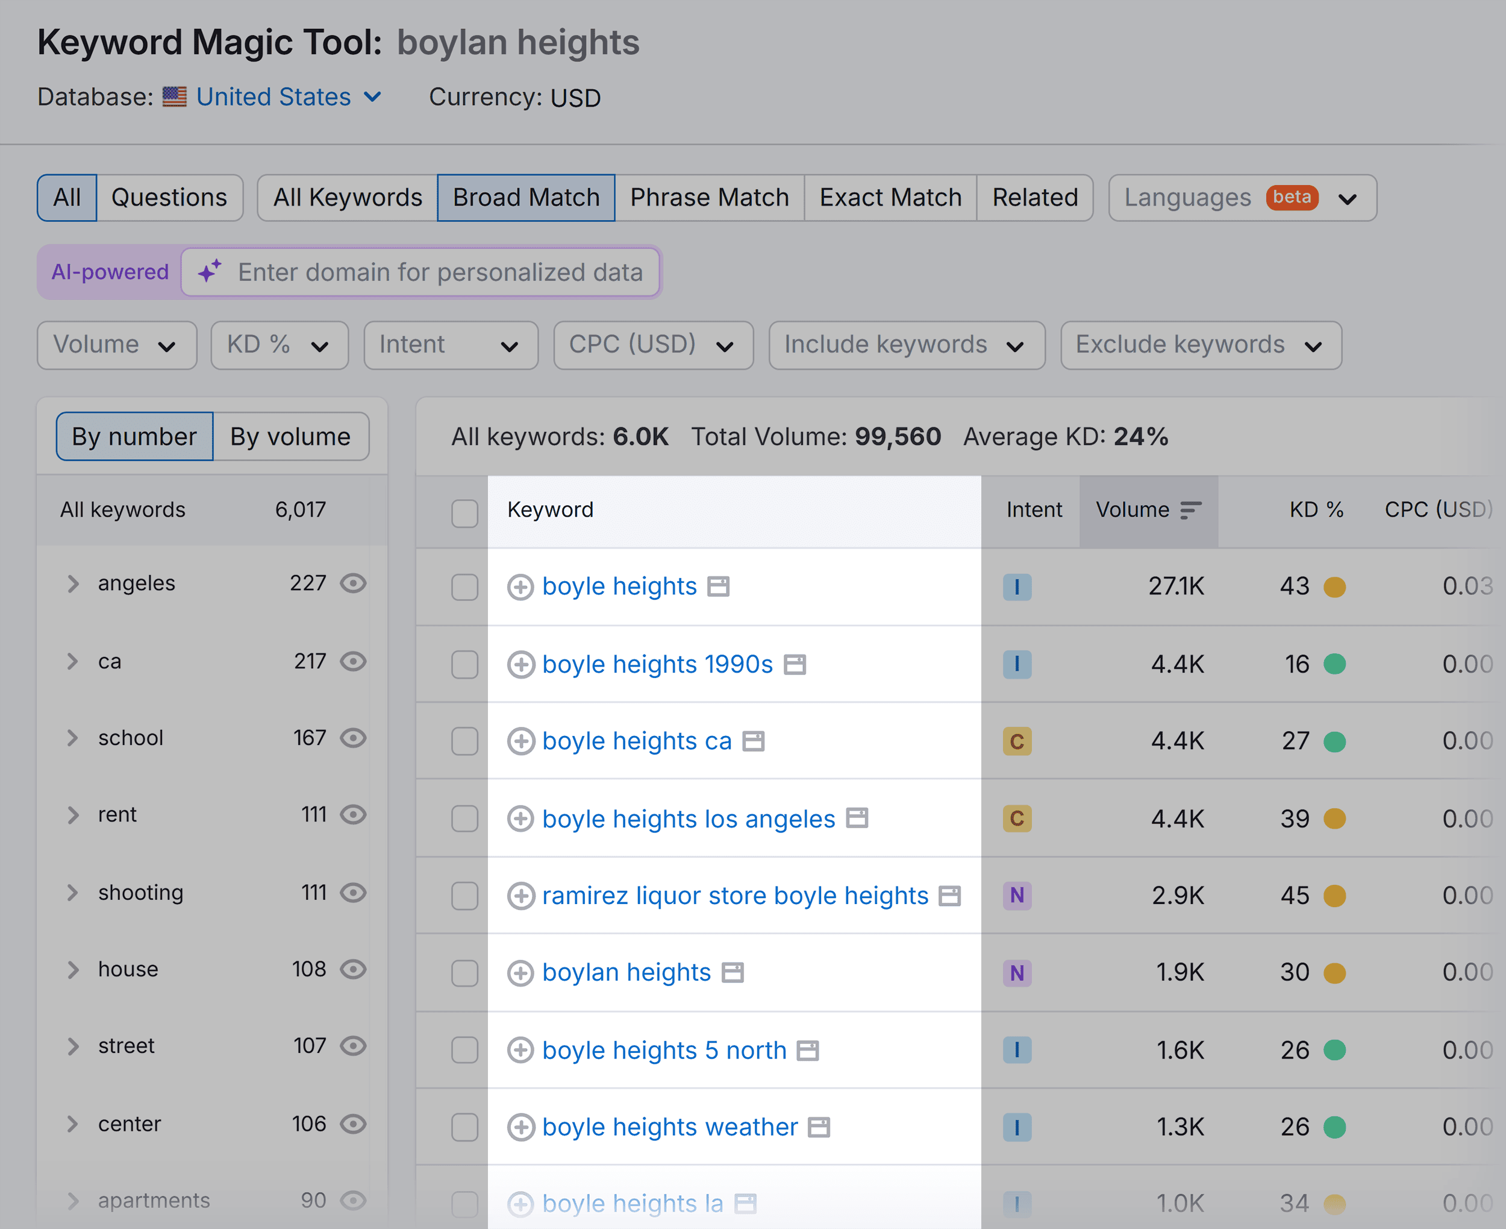Click Navigational intent badge for boylan heights

(1017, 973)
